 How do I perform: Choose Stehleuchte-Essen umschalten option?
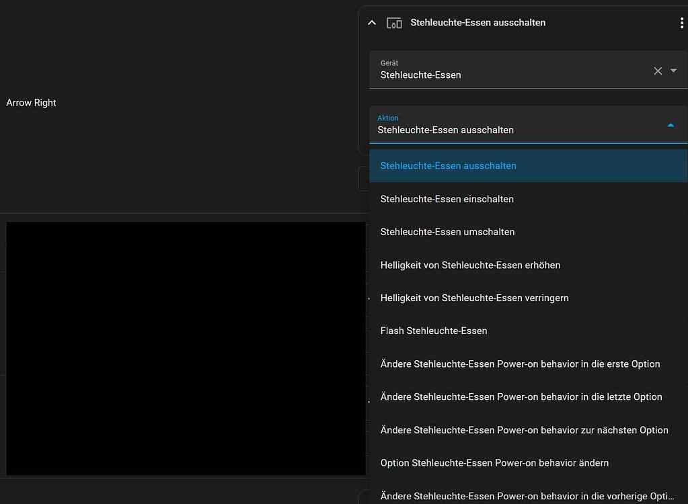click(x=529, y=232)
